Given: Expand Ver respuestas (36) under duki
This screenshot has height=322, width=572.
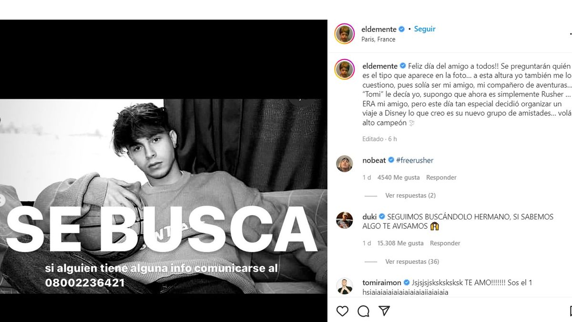Looking at the screenshot, I should coord(412,261).
